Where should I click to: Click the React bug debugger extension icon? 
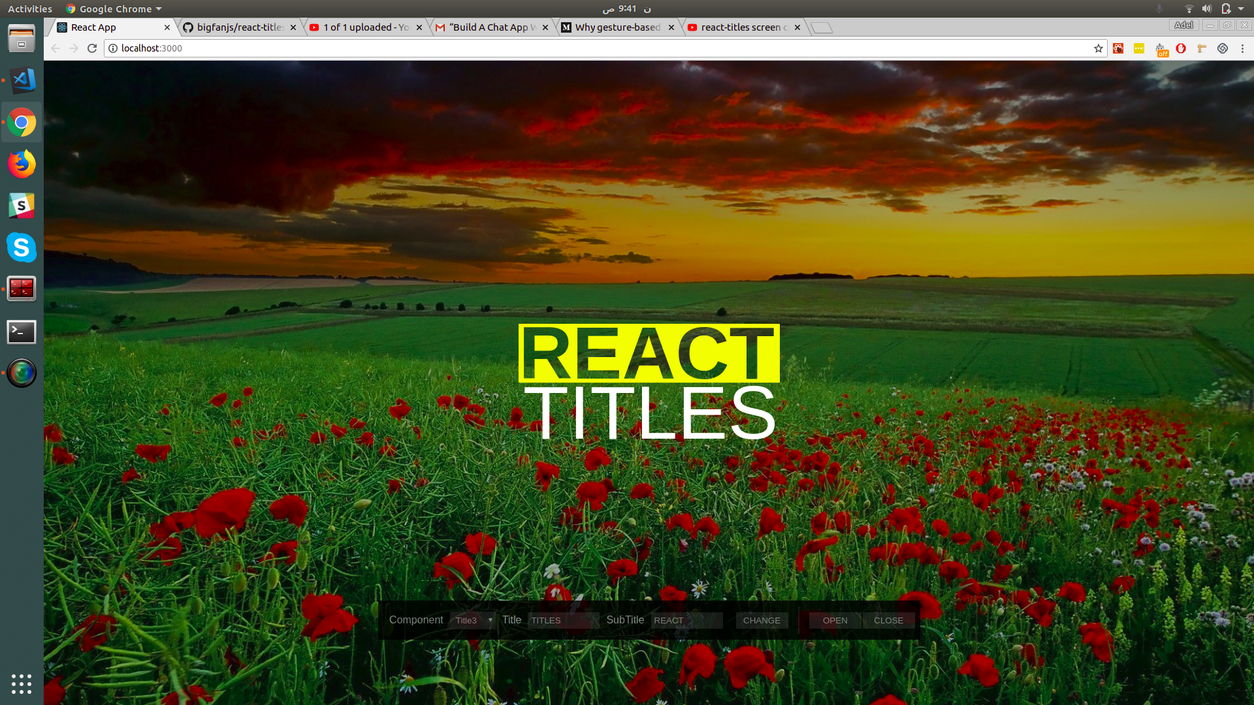tap(1118, 48)
